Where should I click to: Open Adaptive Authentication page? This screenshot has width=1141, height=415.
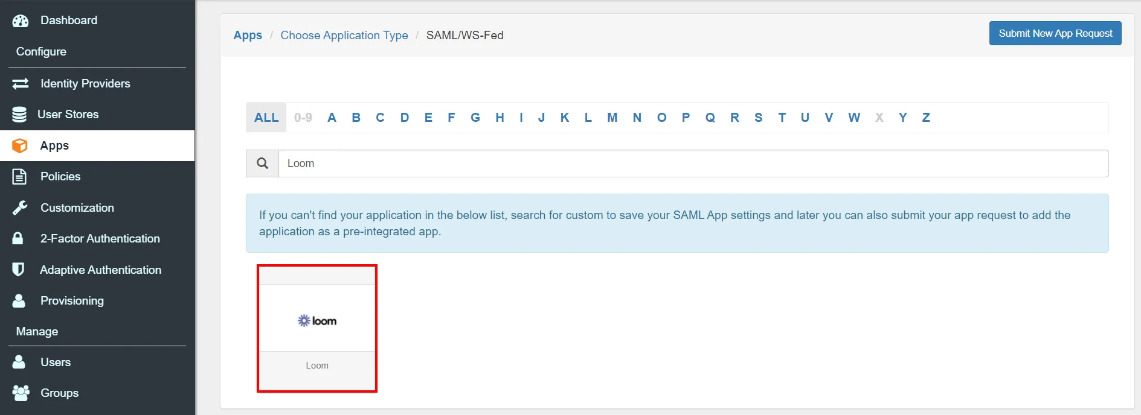point(100,270)
